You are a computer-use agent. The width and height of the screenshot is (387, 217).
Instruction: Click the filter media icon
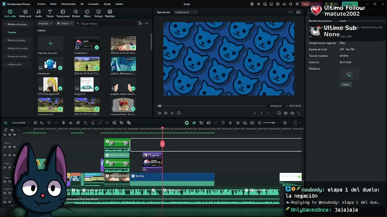click(140, 24)
